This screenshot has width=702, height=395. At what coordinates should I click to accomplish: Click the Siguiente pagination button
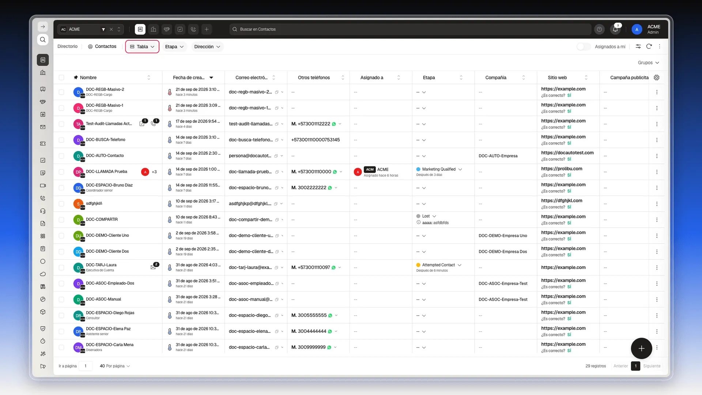pos(652,366)
